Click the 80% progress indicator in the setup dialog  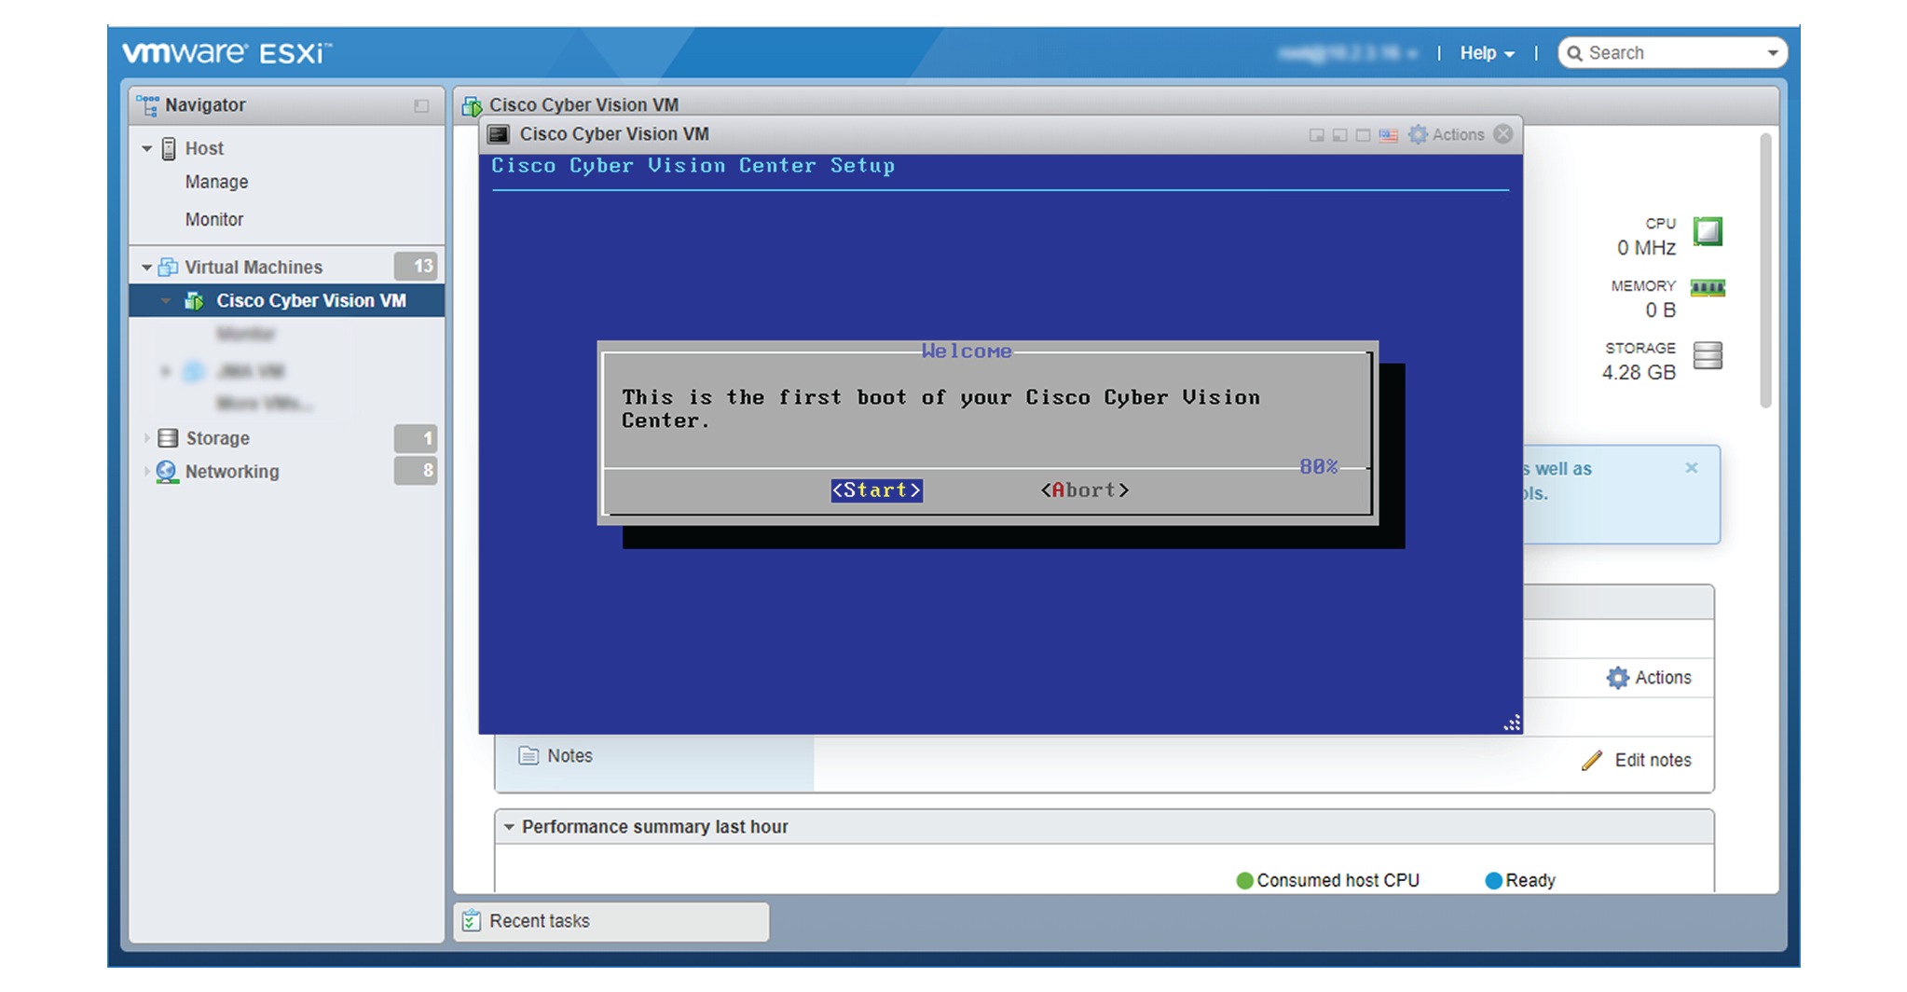pyautogui.click(x=1317, y=466)
